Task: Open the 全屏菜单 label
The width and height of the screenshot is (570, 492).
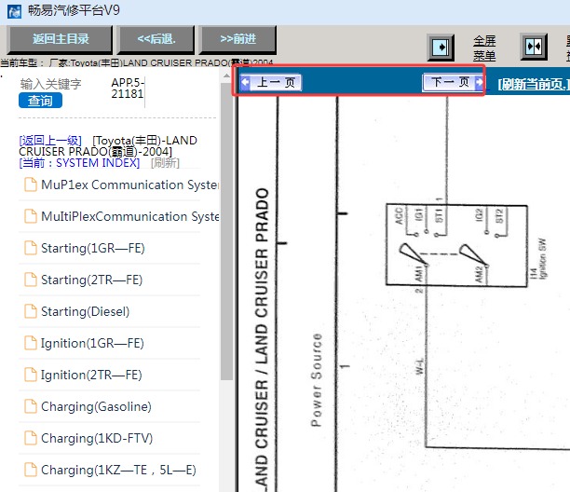Action: (484, 48)
